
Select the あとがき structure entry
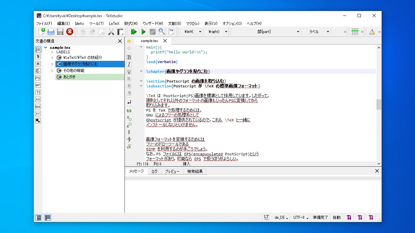click(90, 77)
